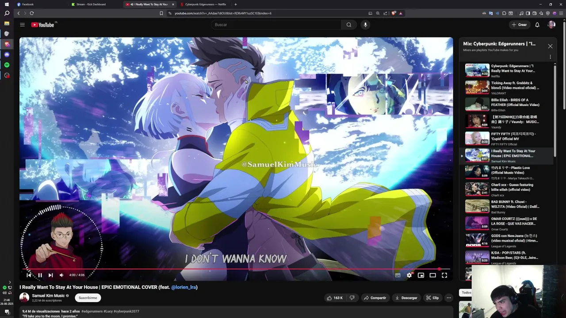This screenshot has width=566, height=318.
Task: Click the #edgerunners hashtag
Action: (x=92, y=311)
